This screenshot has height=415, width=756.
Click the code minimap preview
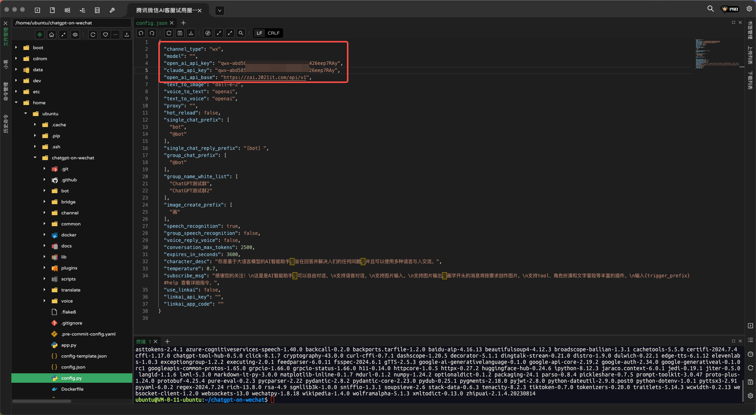(717, 53)
